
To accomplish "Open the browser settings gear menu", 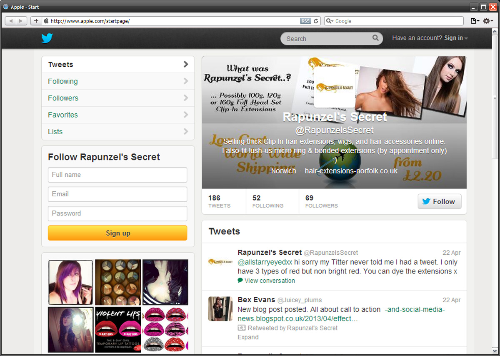I will [488, 21].
